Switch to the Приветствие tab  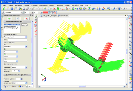point(63,16)
